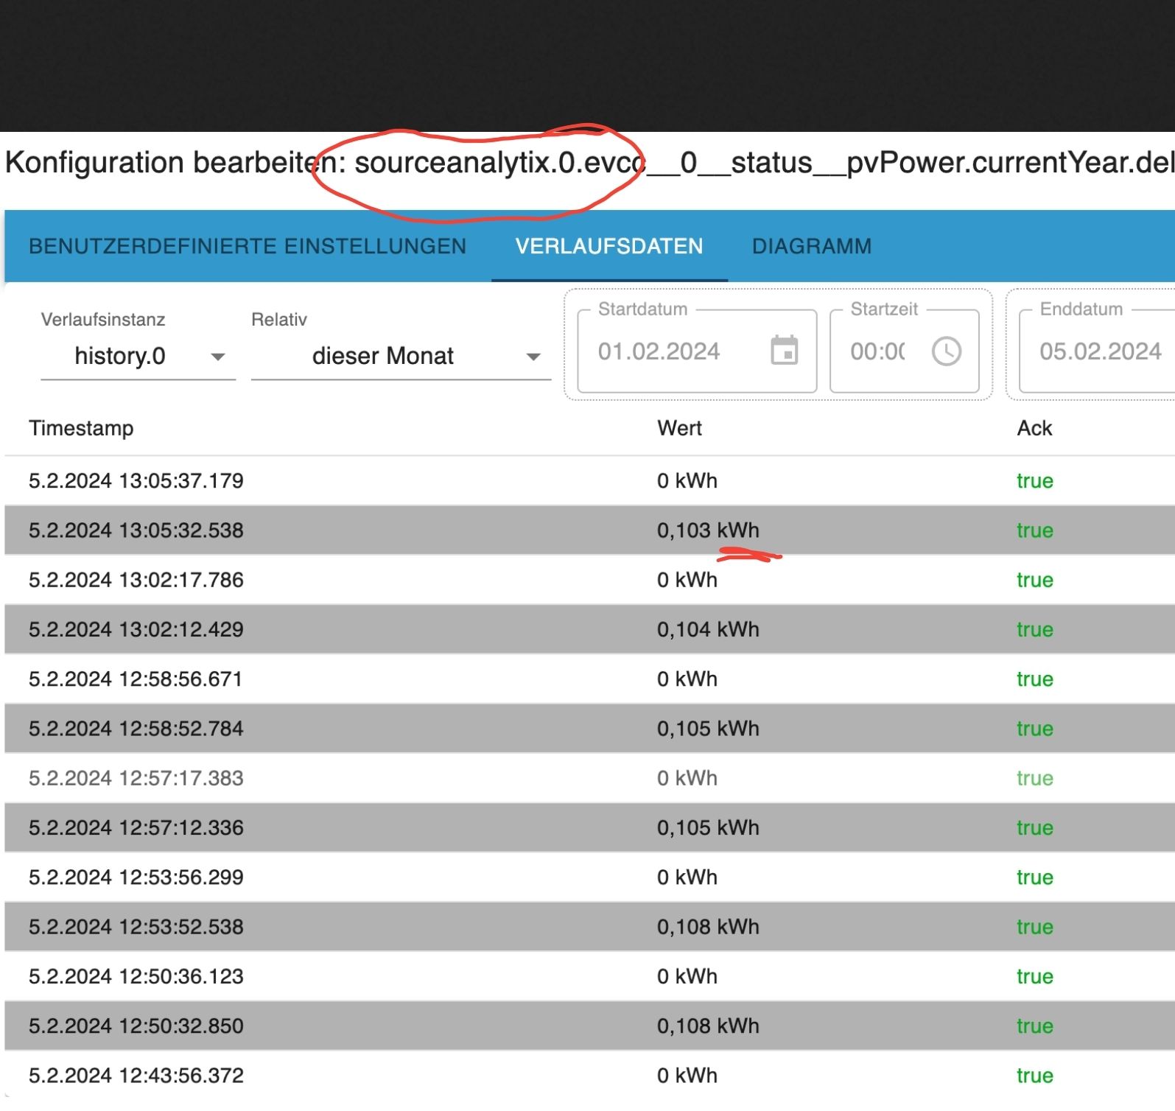This screenshot has width=1175, height=1111.
Task: Click Ack 'true' in the 12:50:32.850 row
Action: point(1035,1026)
